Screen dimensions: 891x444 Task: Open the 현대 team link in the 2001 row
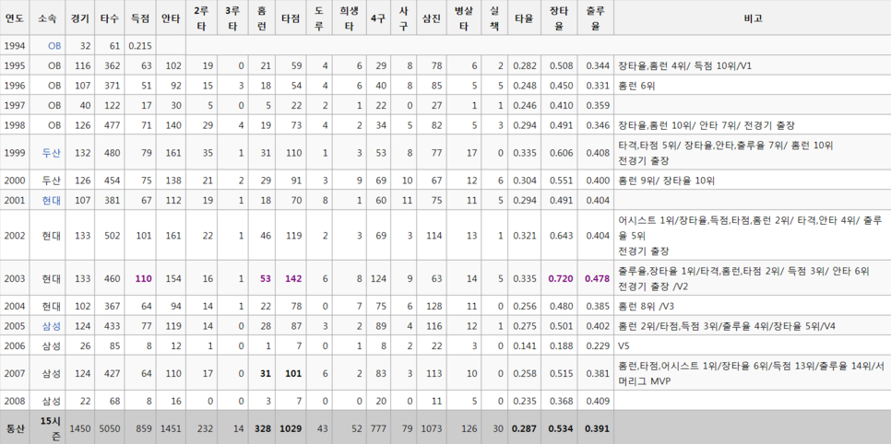51,200
